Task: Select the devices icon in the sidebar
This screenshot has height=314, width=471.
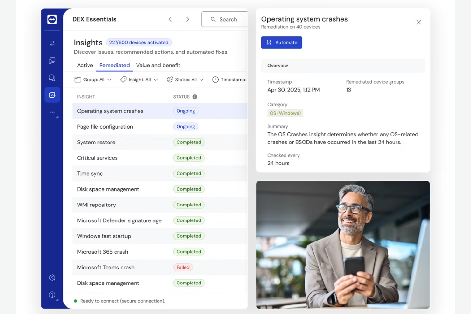Action: (52, 60)
